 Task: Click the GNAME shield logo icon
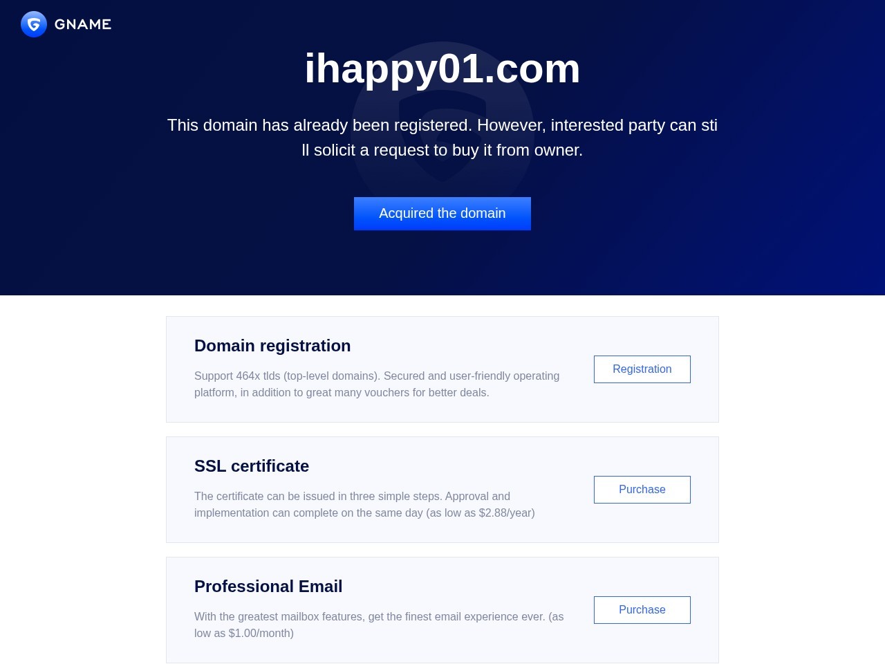coord(34,24)
